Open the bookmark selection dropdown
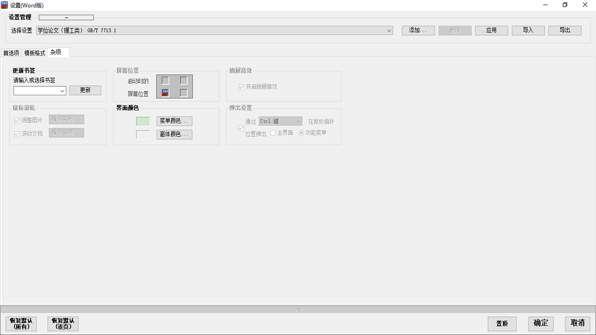 click(x=62, y=90)
